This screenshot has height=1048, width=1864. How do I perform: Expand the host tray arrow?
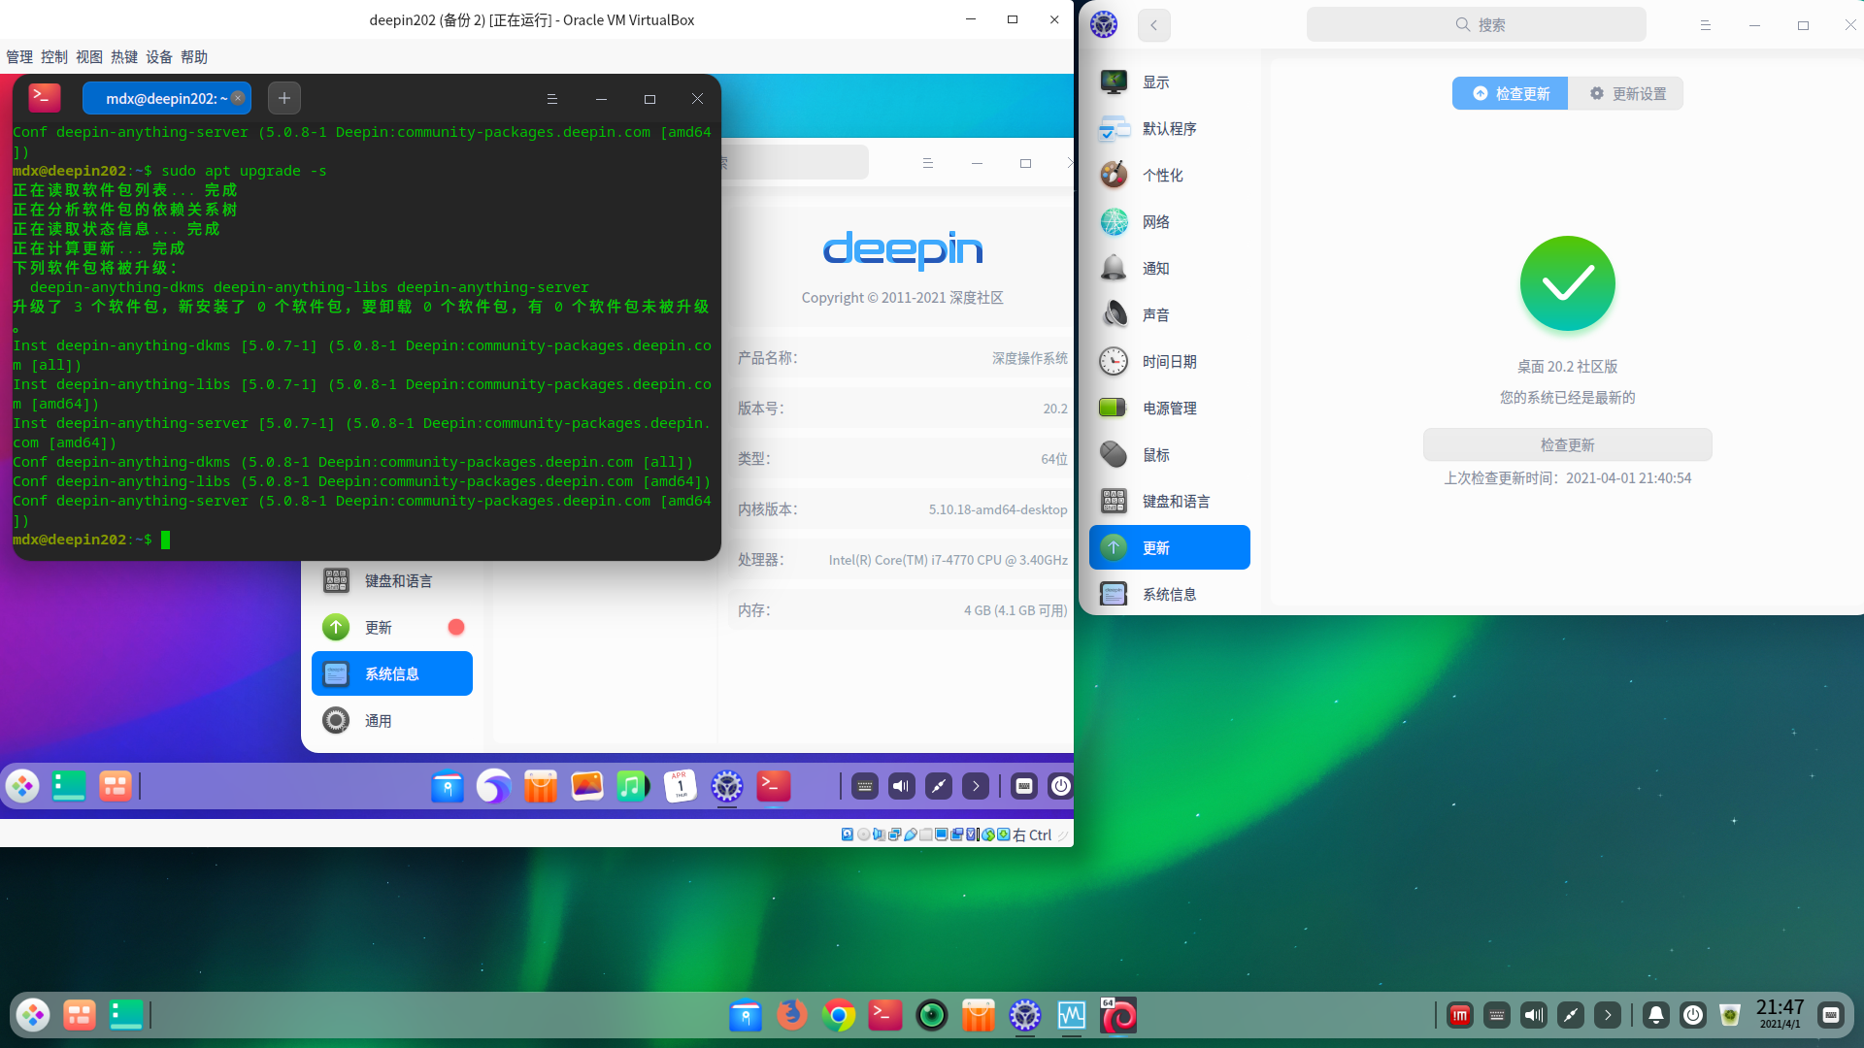coord(1608,1016)
